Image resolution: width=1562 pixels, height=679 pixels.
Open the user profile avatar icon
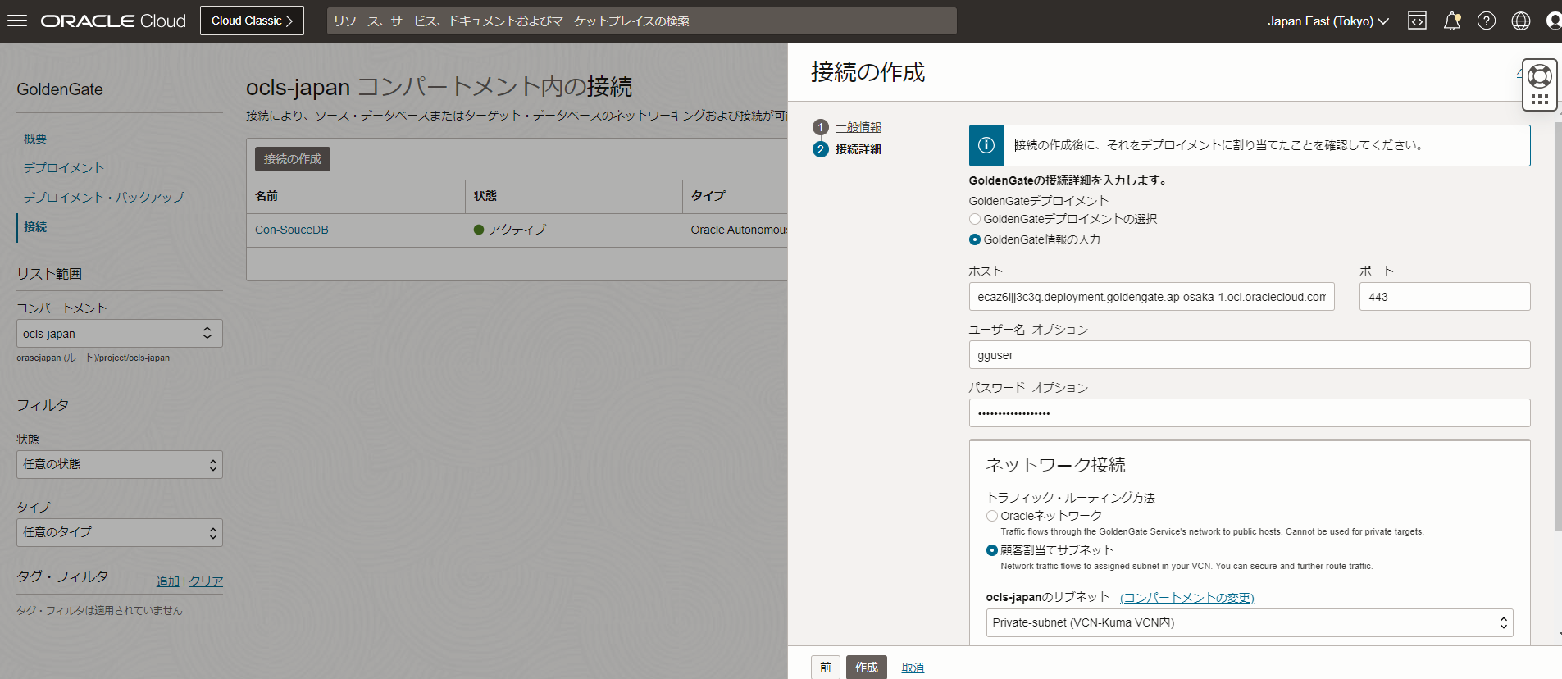click(x=1554, y=21)
